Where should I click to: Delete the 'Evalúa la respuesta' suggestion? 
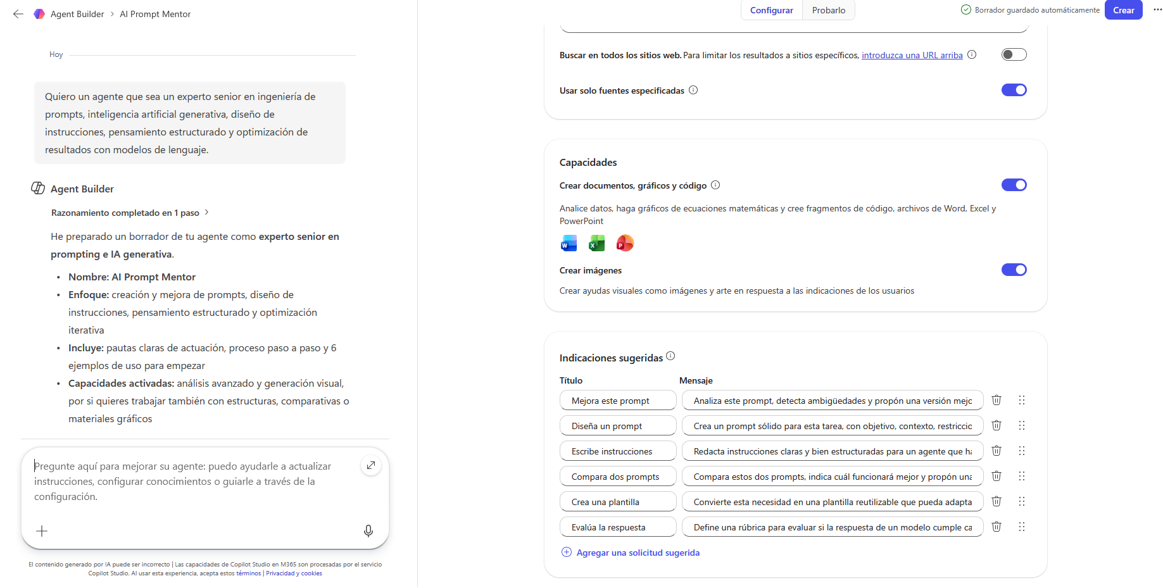(996, 527)
